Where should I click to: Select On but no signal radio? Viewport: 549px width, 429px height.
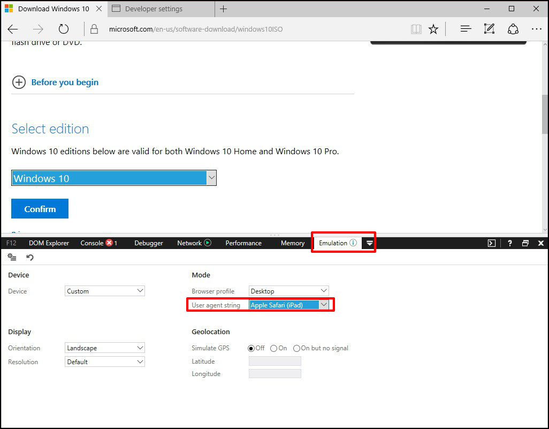coord(296,348)
